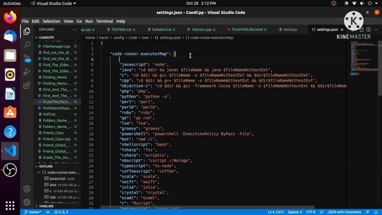This screenshot has height=215, width=382.
Task: Select javascript entry in Outline
Action: pos(57,179)
